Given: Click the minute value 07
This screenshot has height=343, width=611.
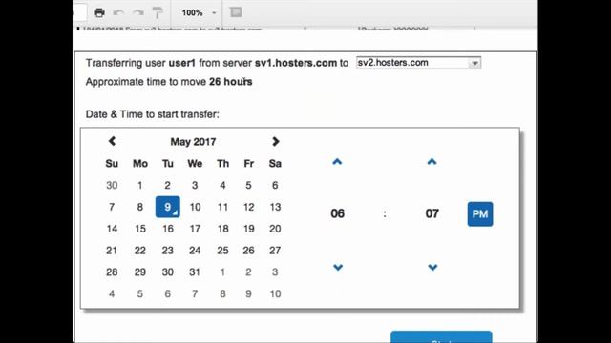Looking at the screenshot, I should coord(432,213).
